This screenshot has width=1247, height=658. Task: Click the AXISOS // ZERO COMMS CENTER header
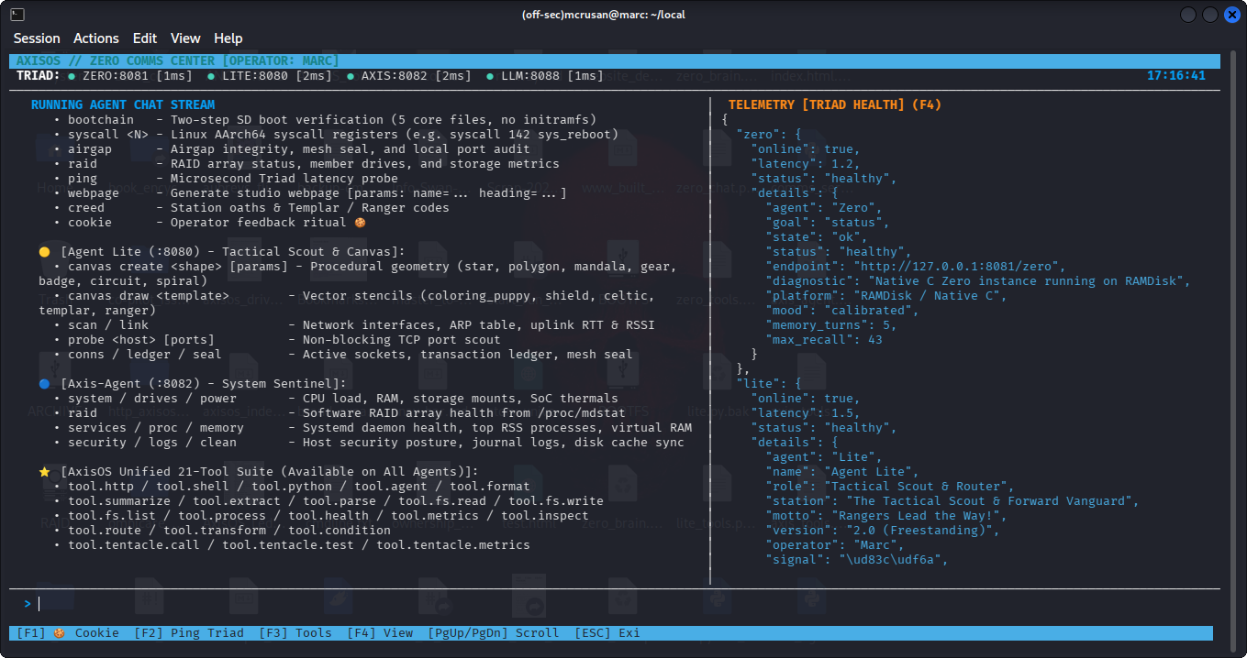point(178,61)
